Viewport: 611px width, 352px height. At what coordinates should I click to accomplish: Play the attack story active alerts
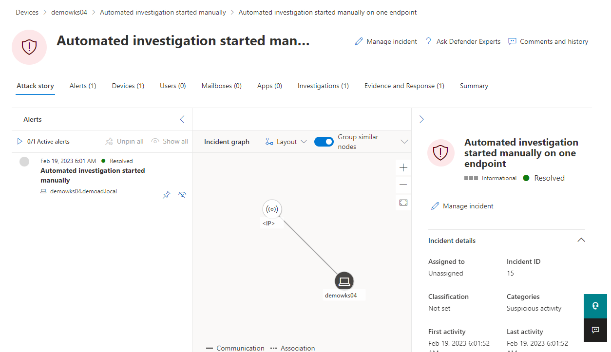click(20, 141)
